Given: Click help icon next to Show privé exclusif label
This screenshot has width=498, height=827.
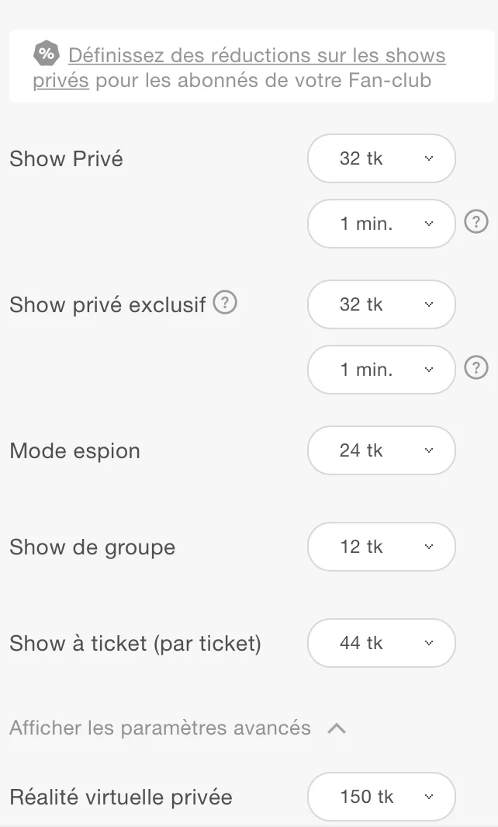Looking at the screenshot, I should click(x=224, y=303).
